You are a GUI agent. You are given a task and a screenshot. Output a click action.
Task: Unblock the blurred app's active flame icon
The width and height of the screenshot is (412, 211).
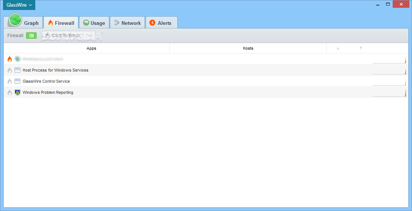(x=10, y=59)
